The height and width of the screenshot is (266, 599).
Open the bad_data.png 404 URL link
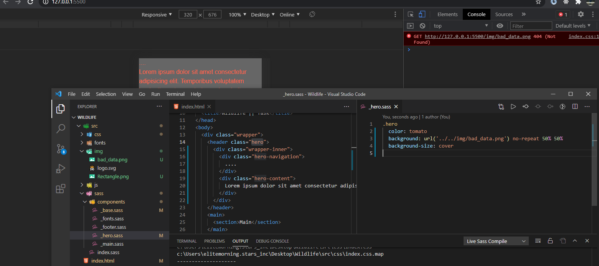(x=478, y=36)
